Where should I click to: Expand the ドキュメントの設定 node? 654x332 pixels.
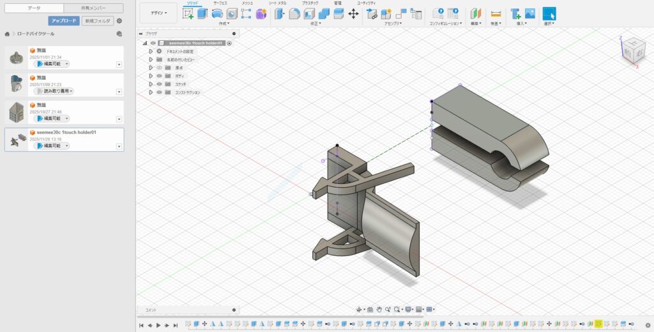pyautogui.click(x=151, y=51)
